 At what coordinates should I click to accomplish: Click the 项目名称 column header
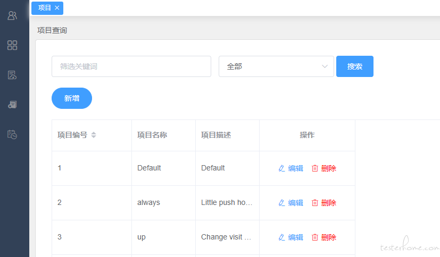pyautogui.click(x=152, y=135)
